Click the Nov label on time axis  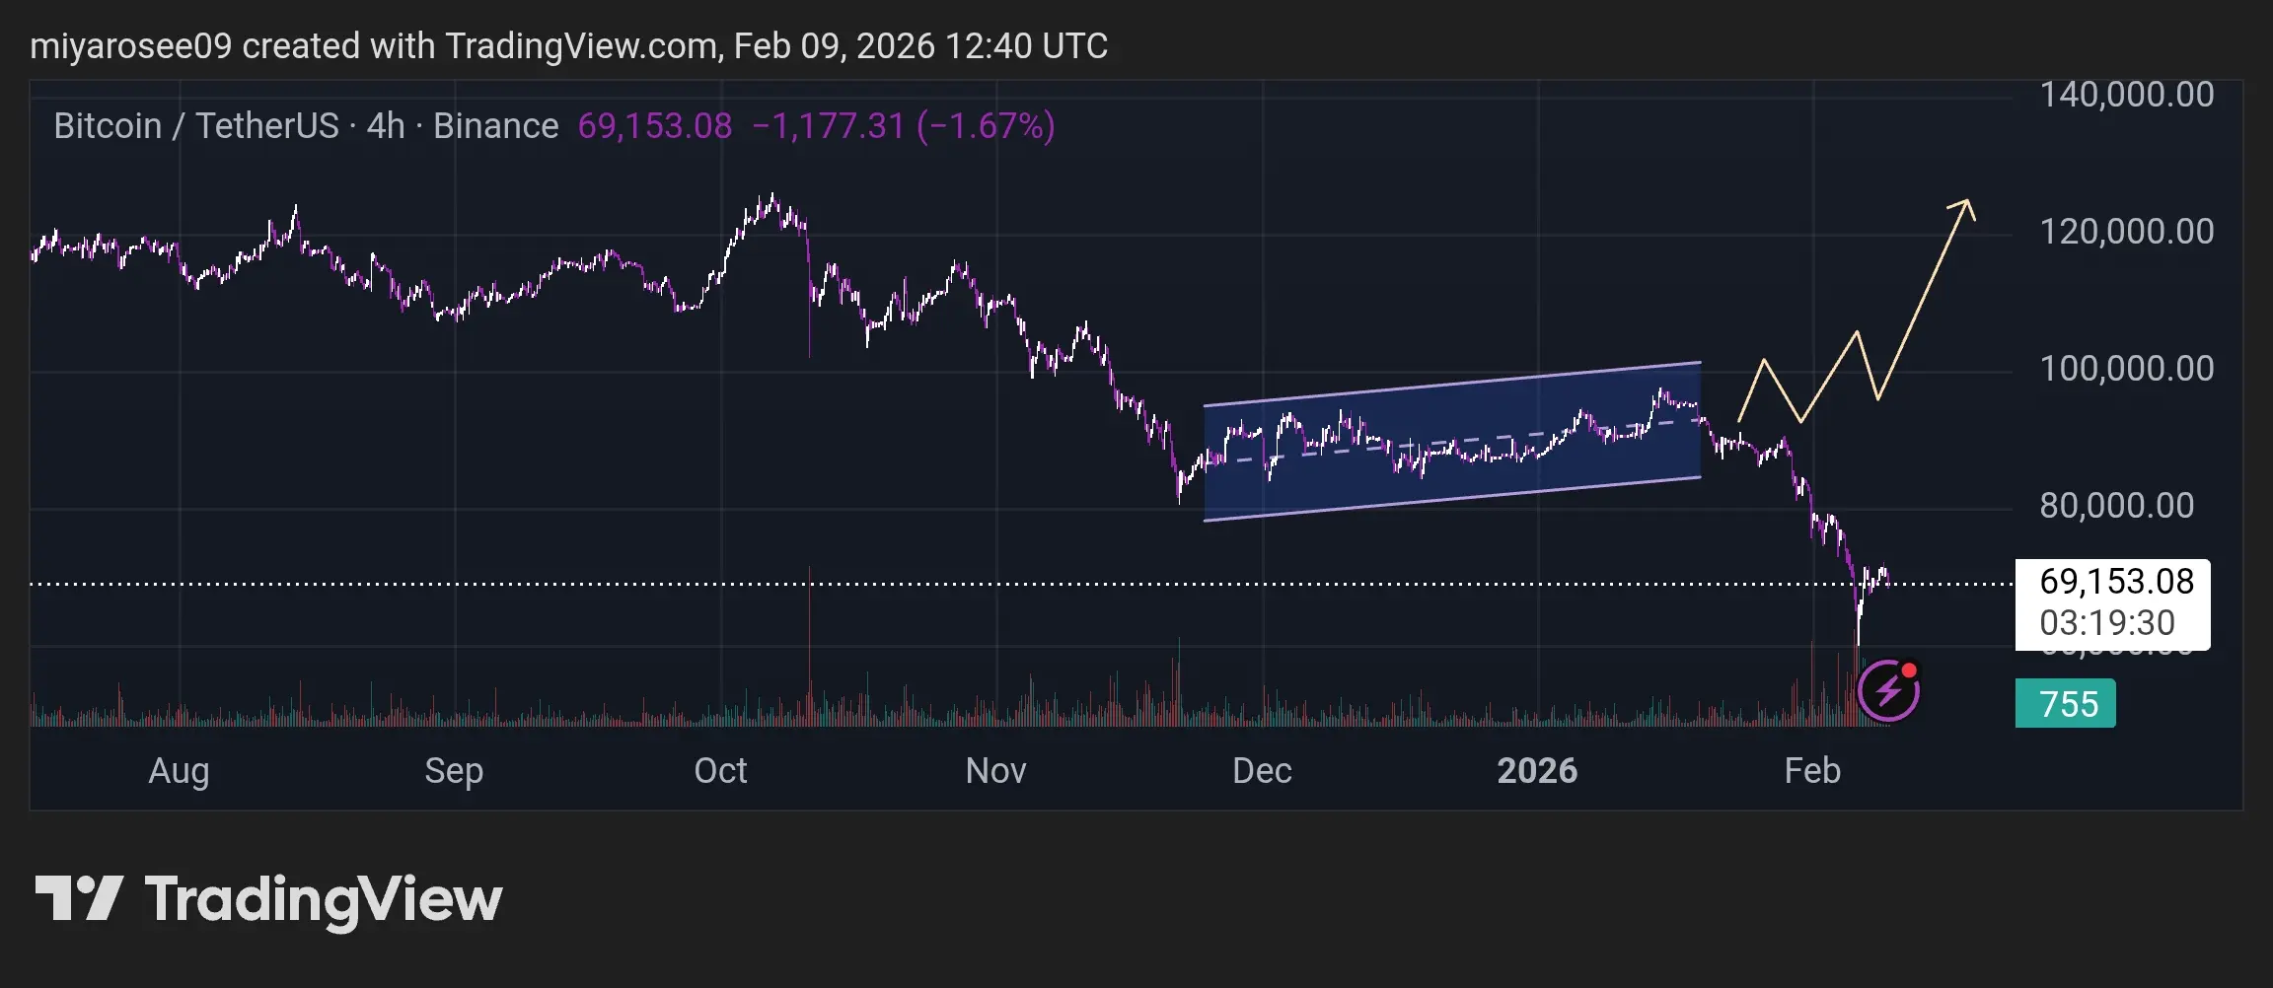coord(995,770)
